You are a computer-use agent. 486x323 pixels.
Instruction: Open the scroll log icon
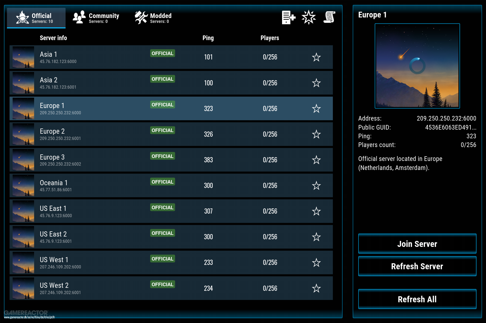[x=329, y=17]
